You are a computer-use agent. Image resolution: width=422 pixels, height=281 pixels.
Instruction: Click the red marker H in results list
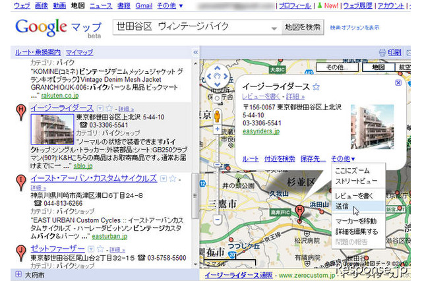(x=20, y=112)
